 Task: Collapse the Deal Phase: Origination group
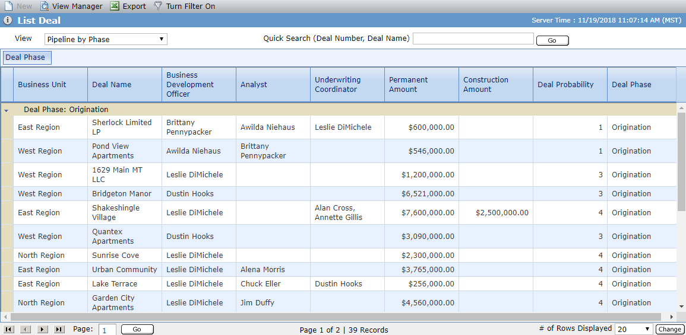click(6, 110)
